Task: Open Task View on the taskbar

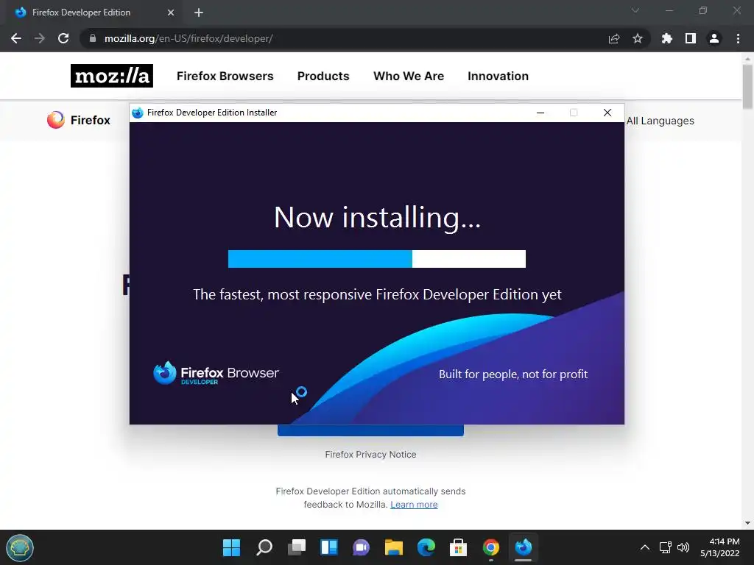Action: point(297,547)
